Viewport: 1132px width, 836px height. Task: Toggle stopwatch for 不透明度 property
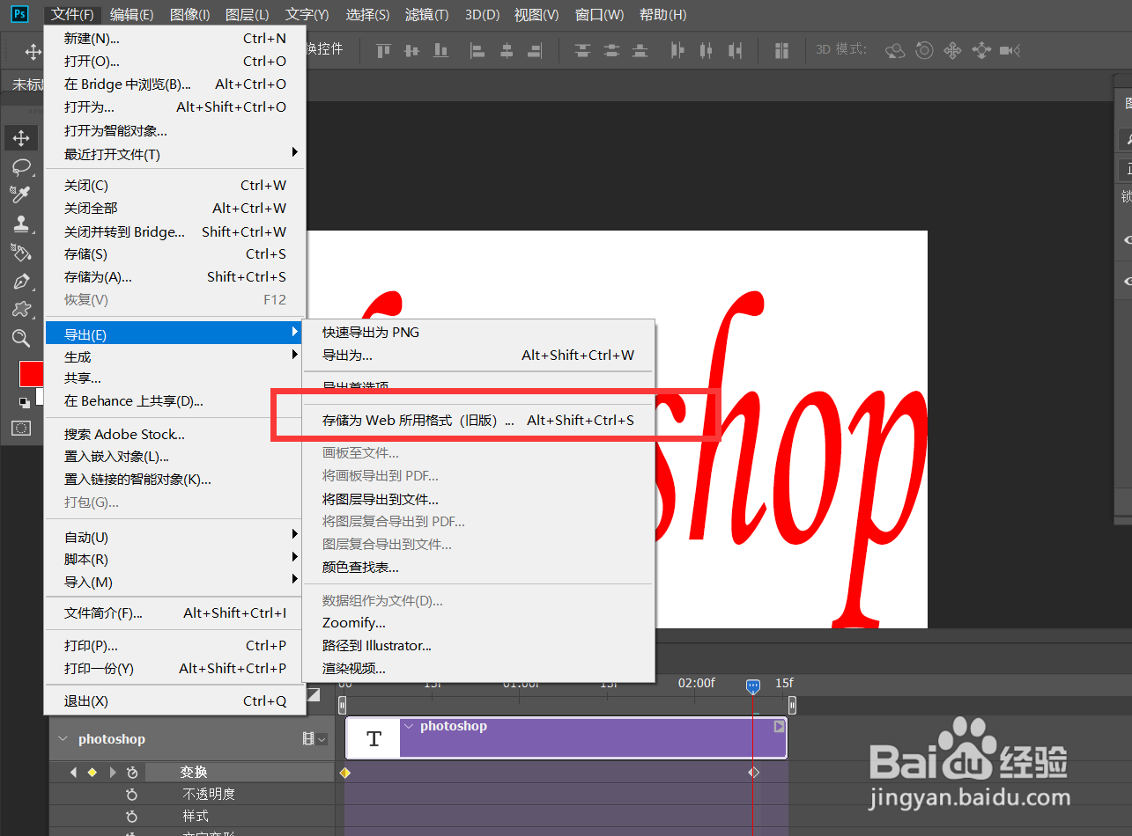132,795
